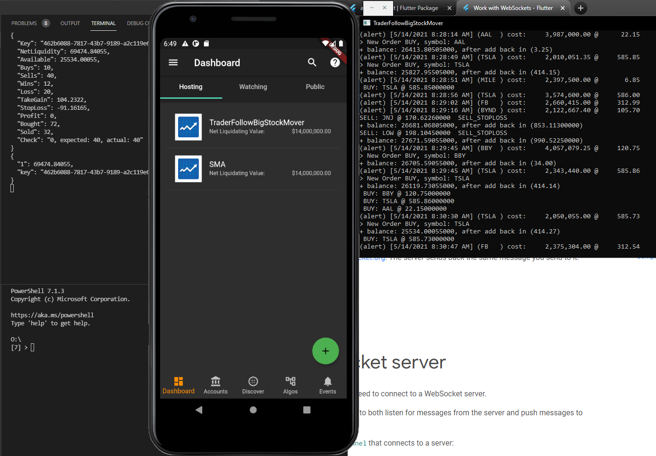Tap the search magnifier icon in app bar

312,63
